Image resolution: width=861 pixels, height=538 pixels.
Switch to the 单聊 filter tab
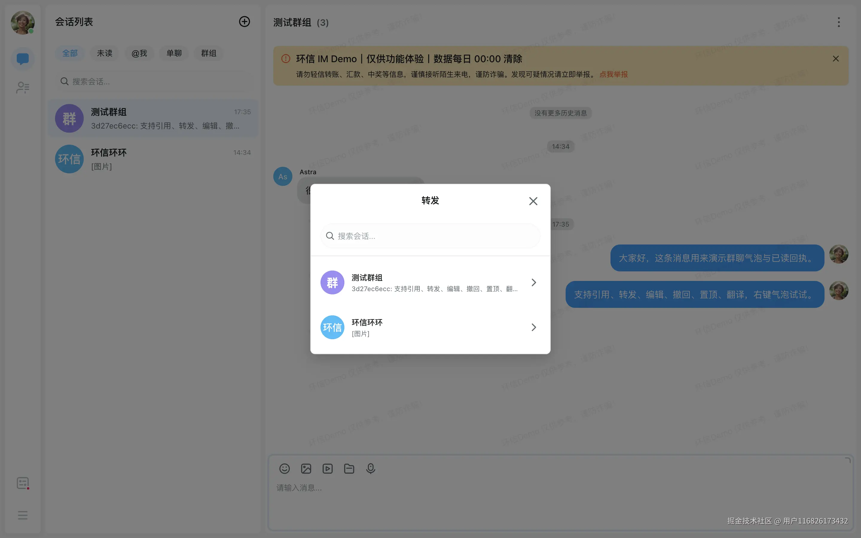pyautogui.click(x=174, y=54)
